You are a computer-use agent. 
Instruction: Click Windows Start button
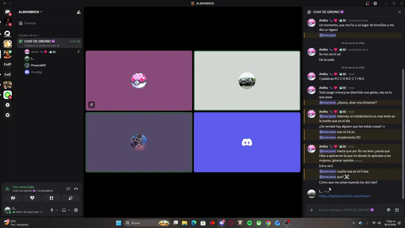[x=119, y=223]
